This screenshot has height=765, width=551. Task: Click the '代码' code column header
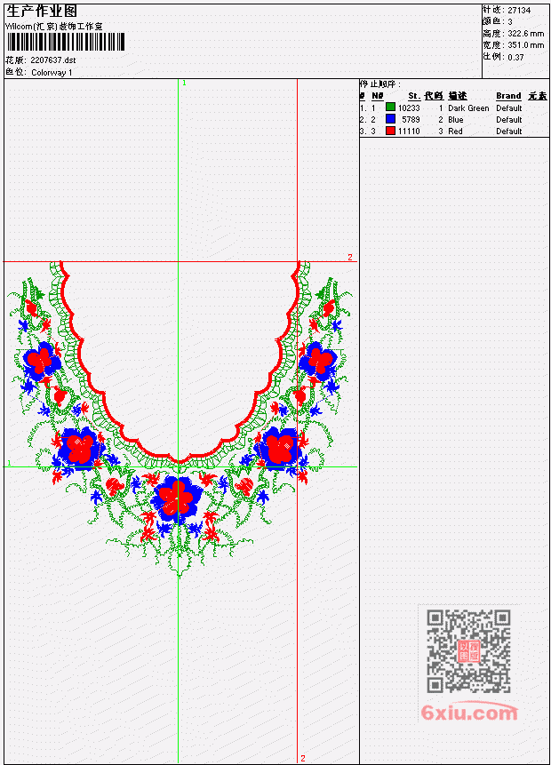434,96
